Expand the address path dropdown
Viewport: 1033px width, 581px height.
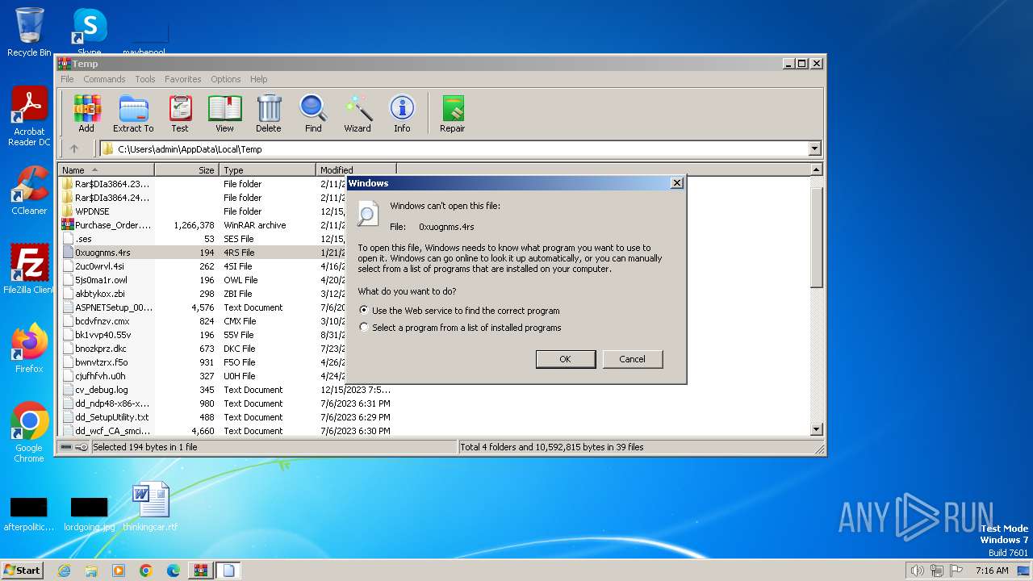tap(814, 148)
